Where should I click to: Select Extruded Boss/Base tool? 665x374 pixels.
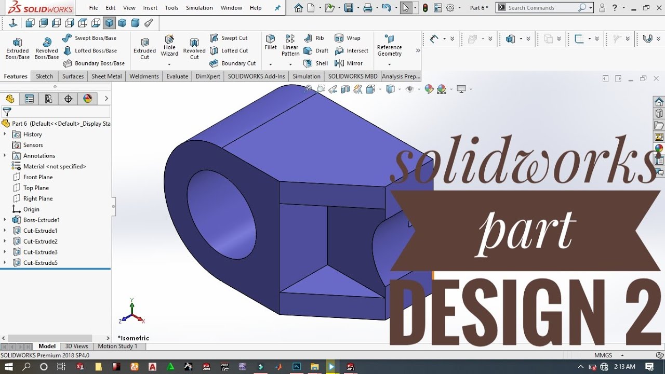[17, 49]
